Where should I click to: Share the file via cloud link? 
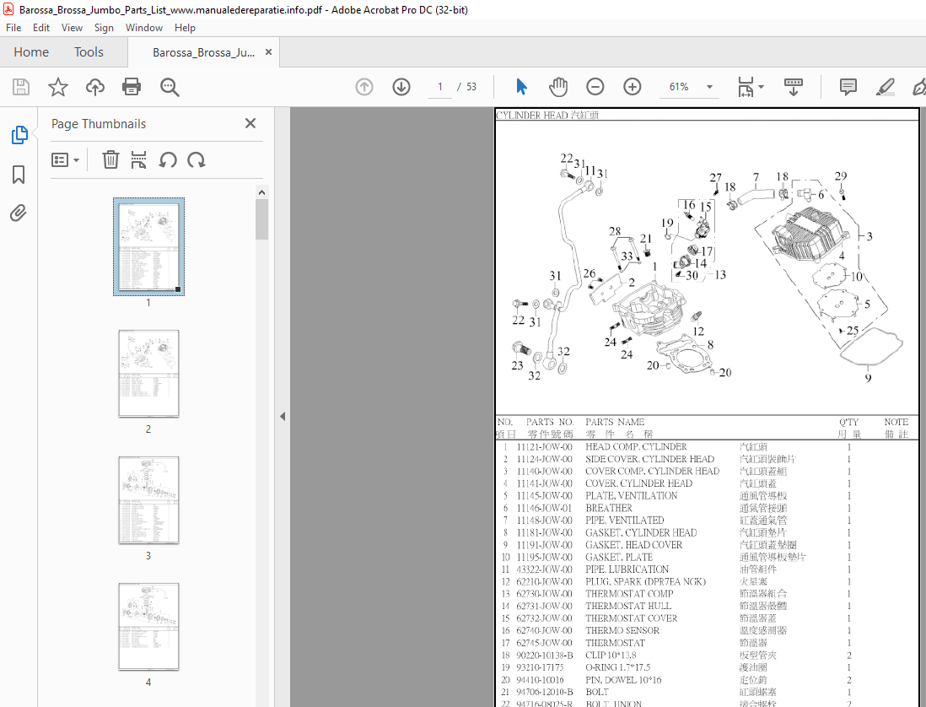coord(94,87)
